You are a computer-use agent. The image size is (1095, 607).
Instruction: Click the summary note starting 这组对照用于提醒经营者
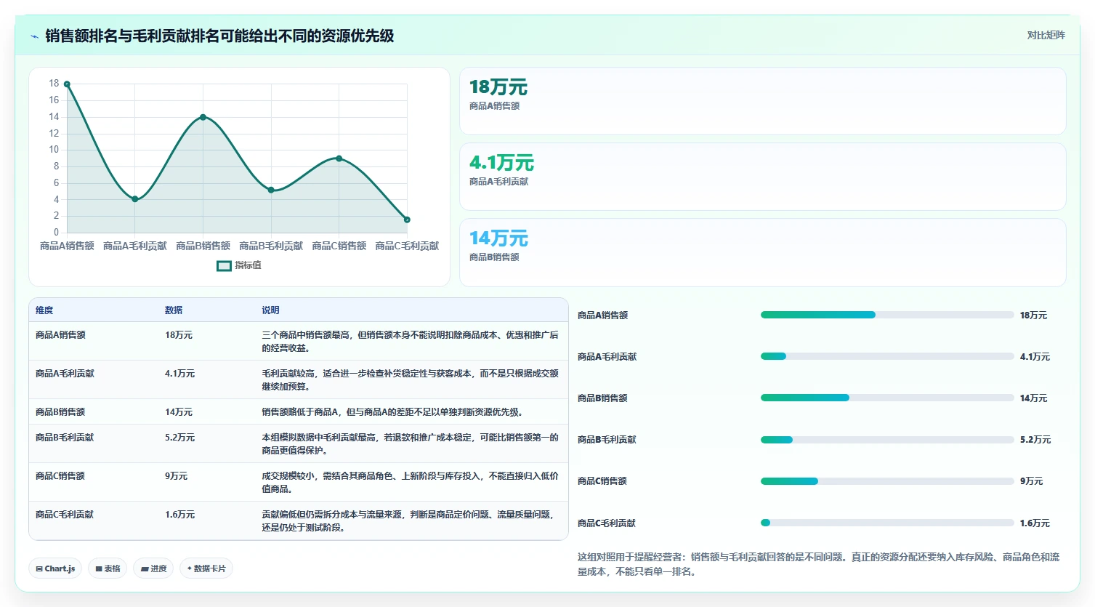click(819, 564)
